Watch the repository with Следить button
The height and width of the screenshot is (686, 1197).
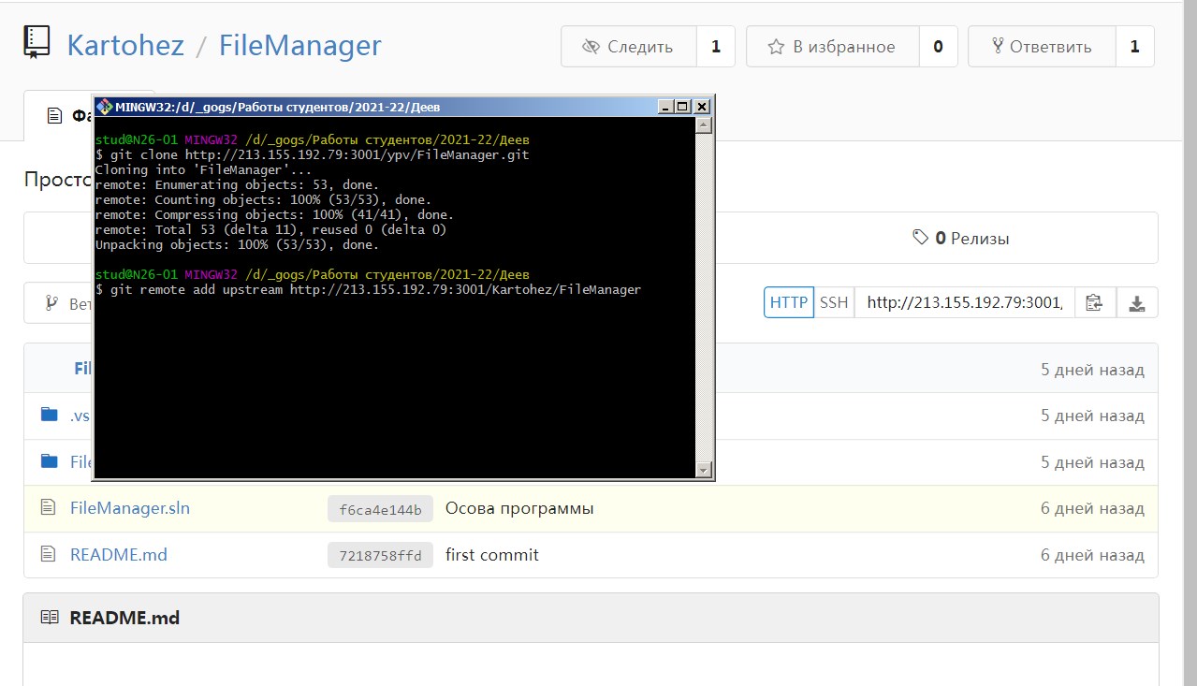[x=629, y=47]
